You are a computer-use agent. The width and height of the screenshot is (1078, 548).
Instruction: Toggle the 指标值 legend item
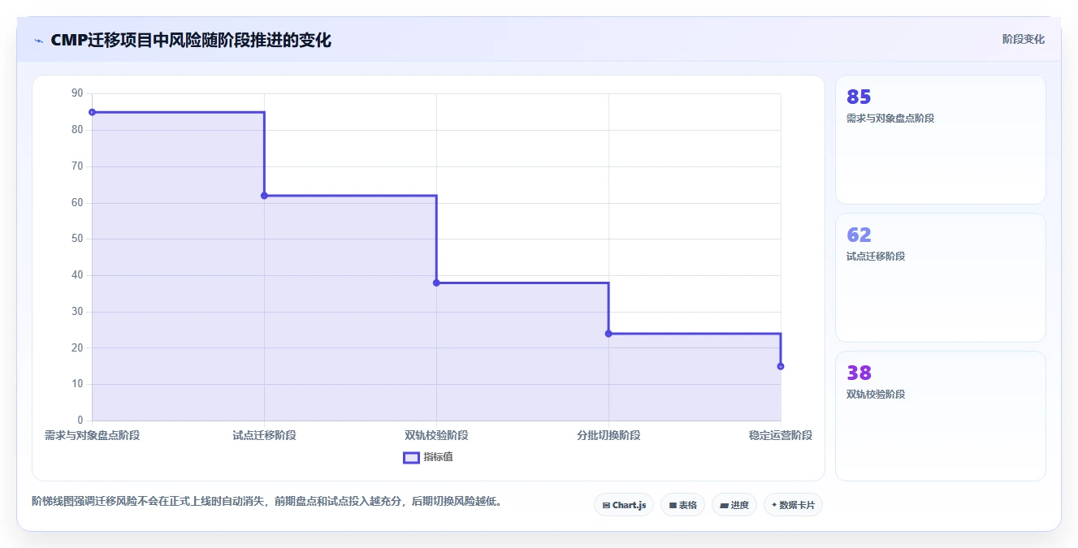[428, 457]
